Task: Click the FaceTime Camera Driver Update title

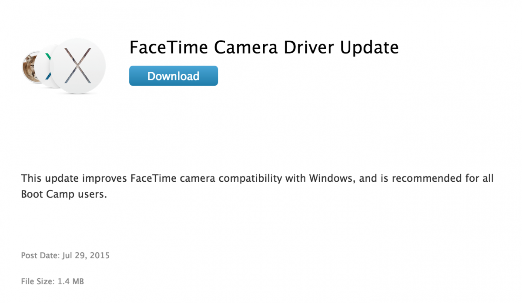Action: (264, 48)
